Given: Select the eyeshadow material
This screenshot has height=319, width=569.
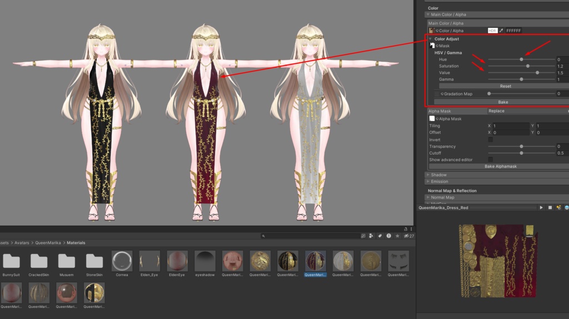Looking at the screenshot, I should point(204,263).
